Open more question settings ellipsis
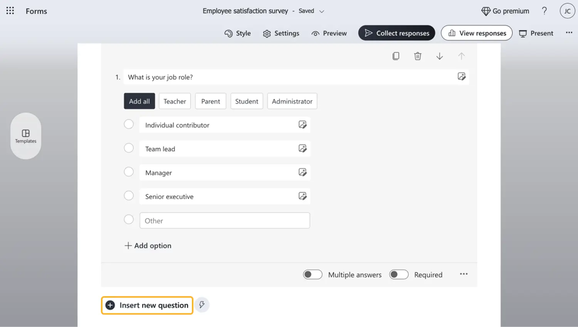Image resolution: width=578 pixels, height=327 pixels. click(x=464, y=274)
